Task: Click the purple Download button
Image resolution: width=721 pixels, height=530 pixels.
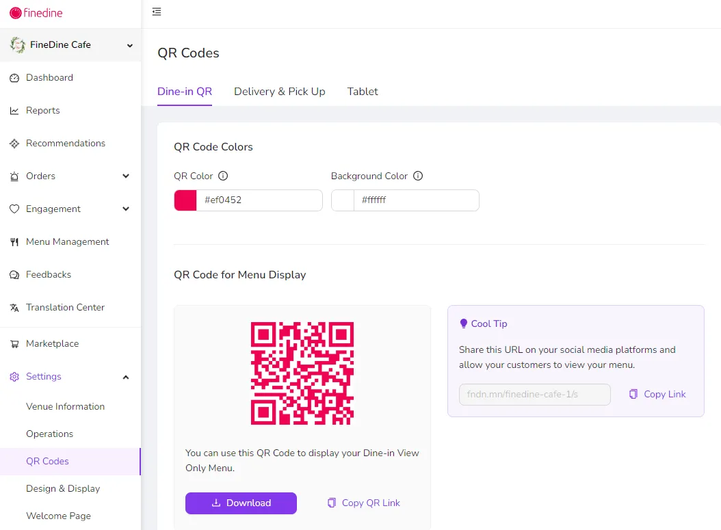Action: coord(241,503)
